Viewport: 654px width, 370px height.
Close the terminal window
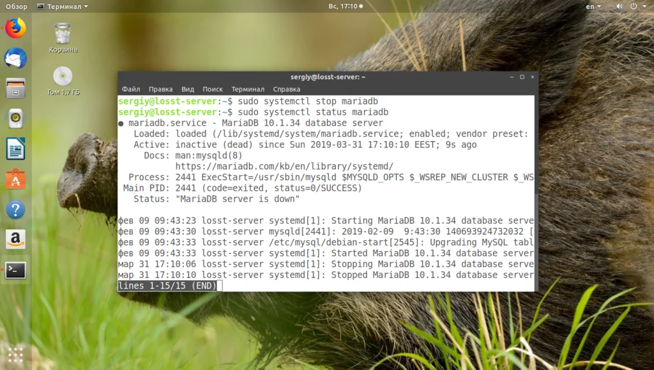tap(532, 77)
